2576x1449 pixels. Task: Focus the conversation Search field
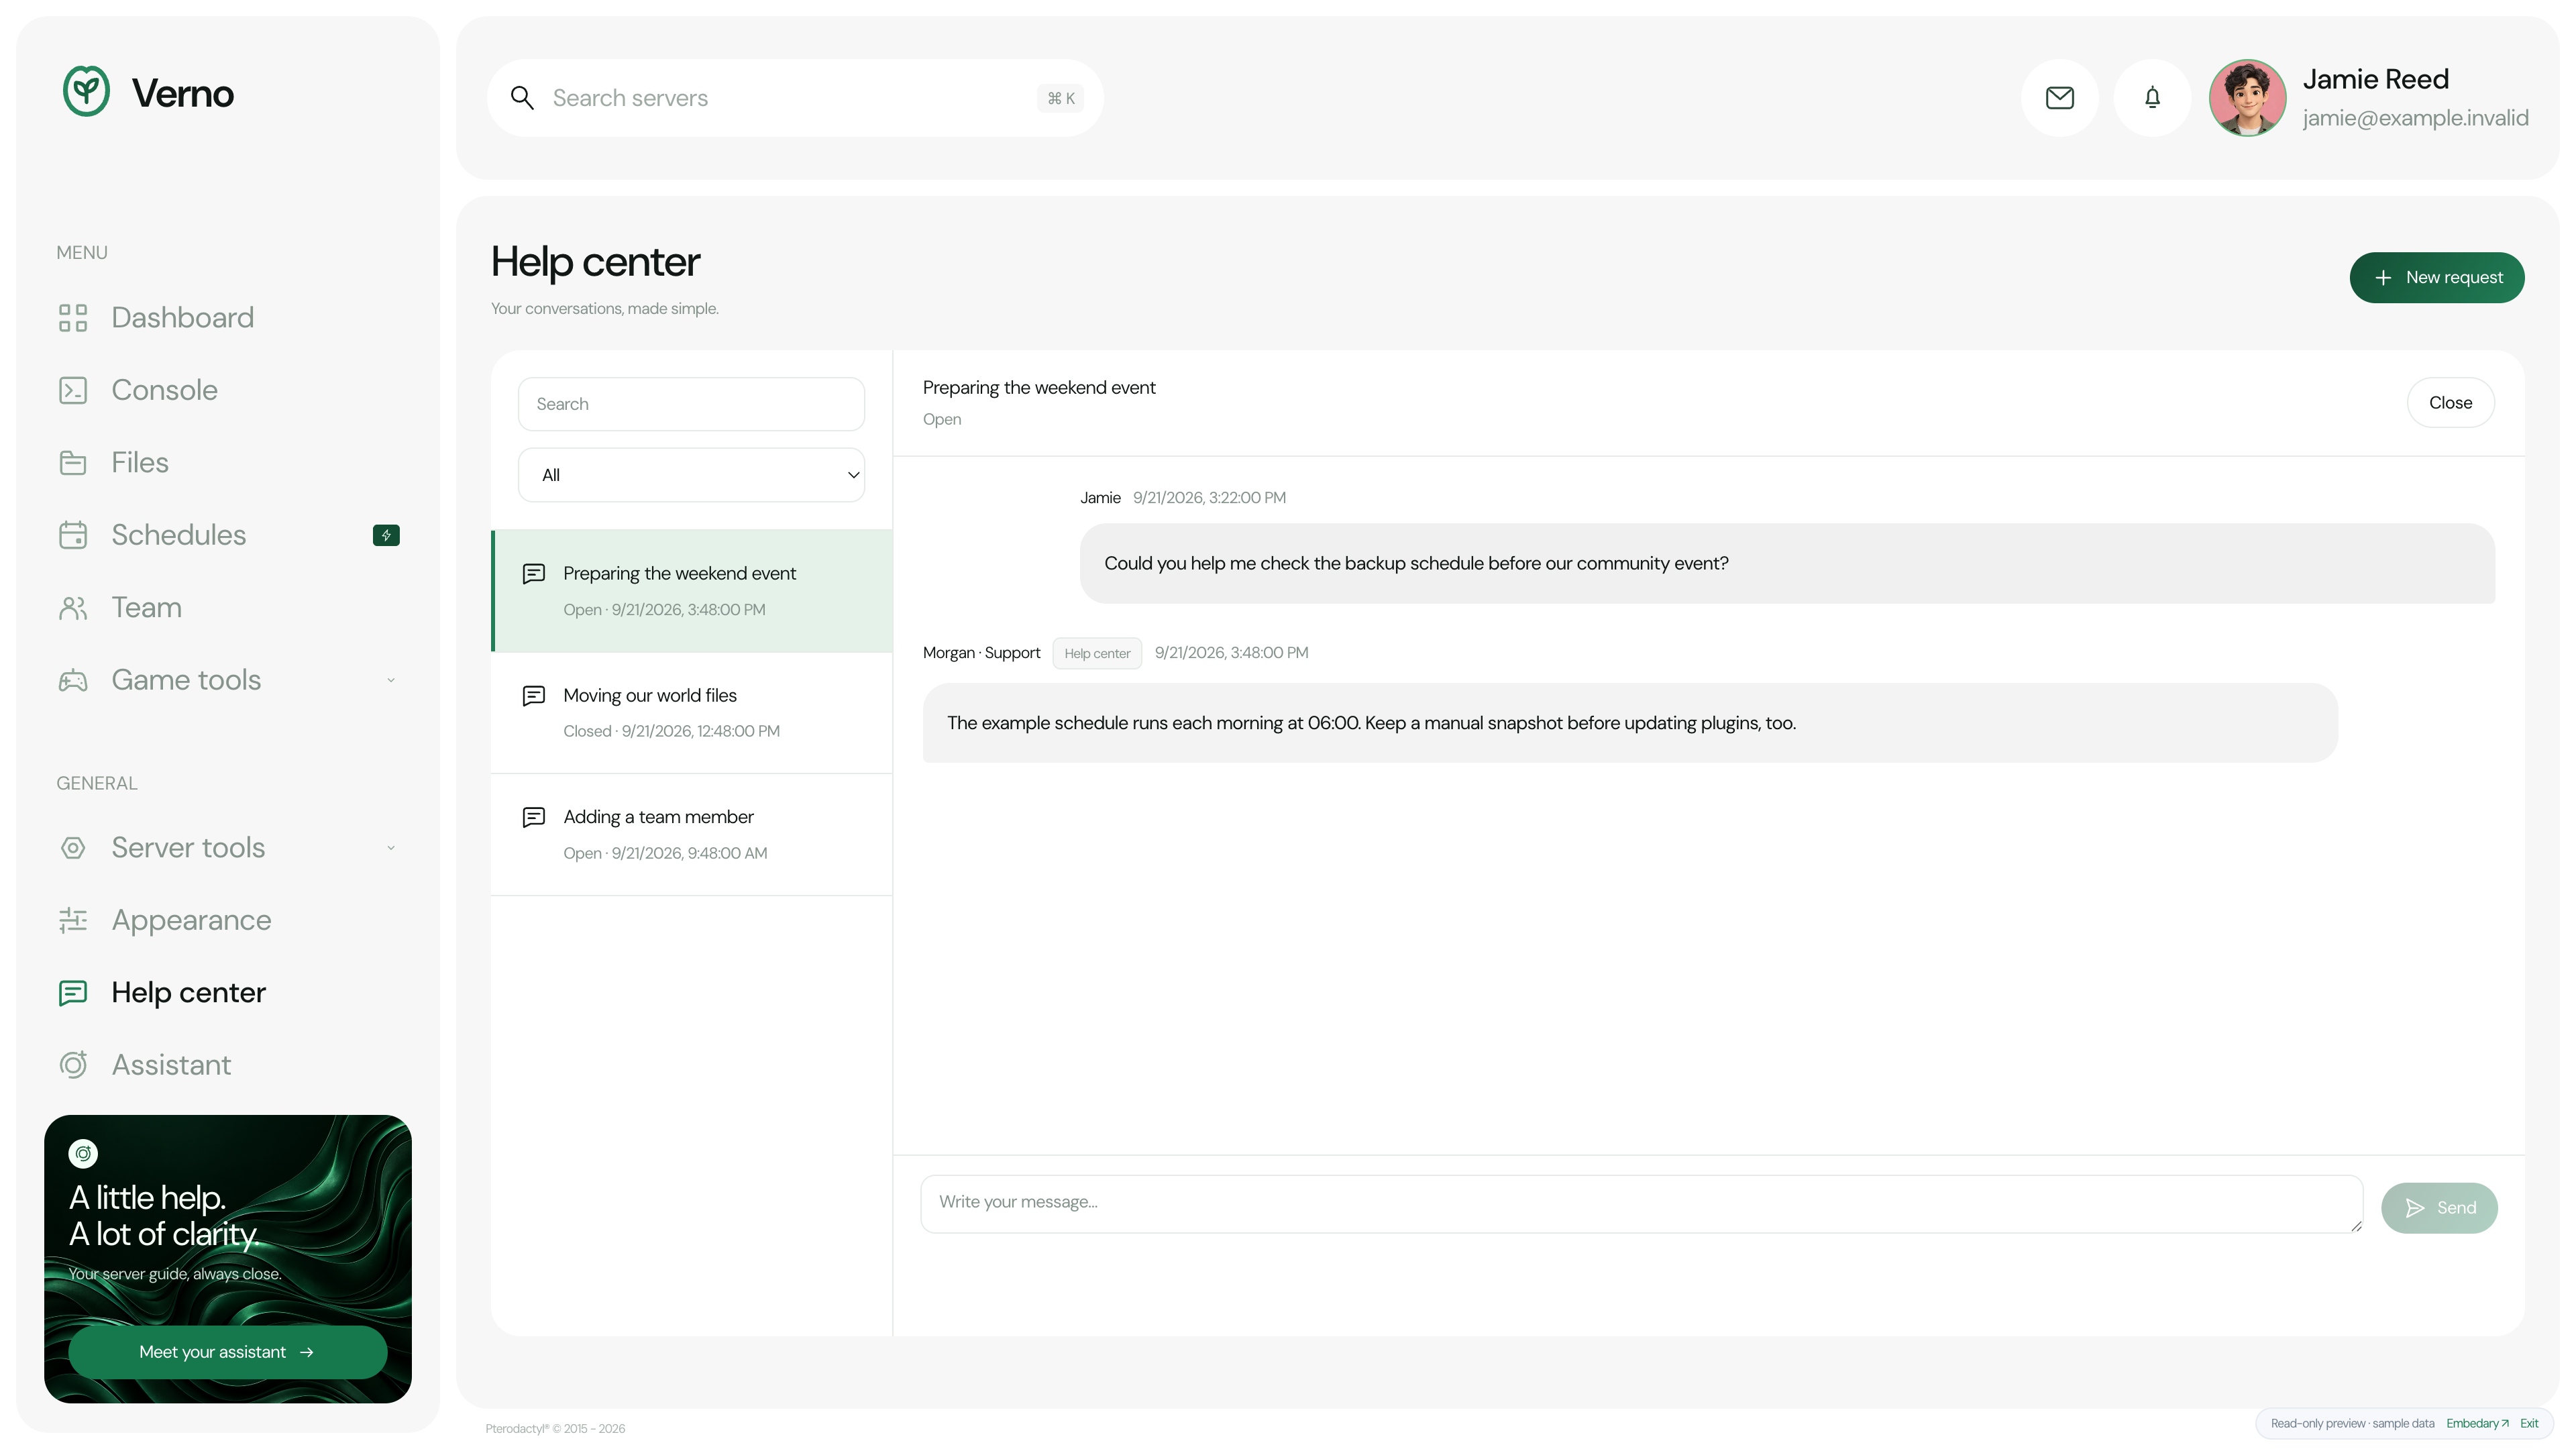point(691,404)
